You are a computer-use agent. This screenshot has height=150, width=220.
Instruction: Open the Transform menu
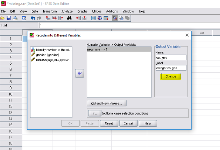(50, 12)
